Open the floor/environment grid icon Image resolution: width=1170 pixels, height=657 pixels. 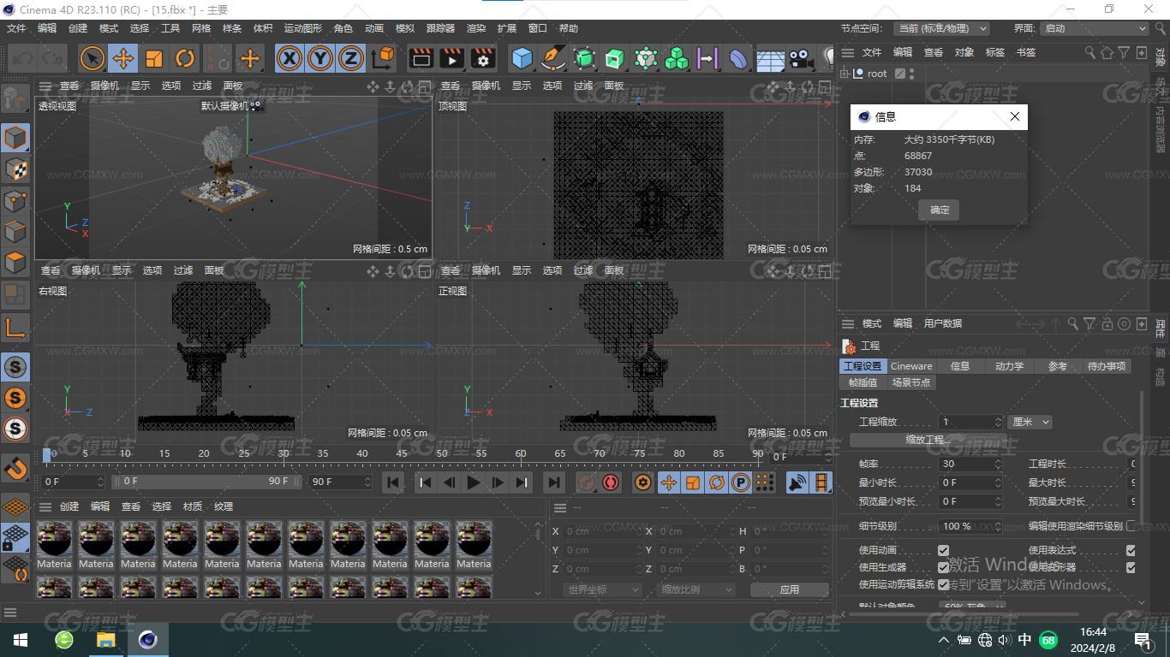770,58
